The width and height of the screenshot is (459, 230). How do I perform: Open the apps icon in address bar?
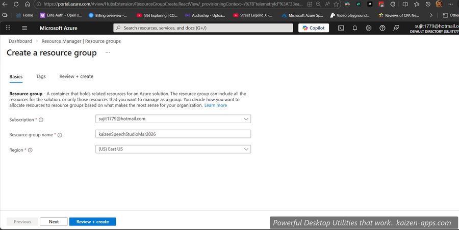click(310, 4)
